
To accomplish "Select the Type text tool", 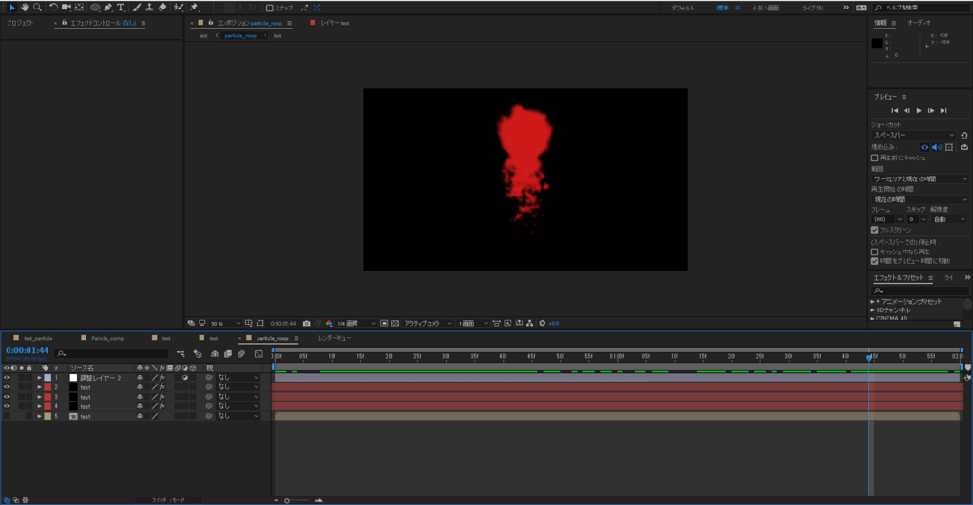I will (x=121, y=8).
